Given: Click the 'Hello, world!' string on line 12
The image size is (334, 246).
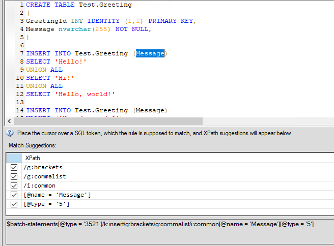Looking at the screenshot, I should click(x=85, y=94).
